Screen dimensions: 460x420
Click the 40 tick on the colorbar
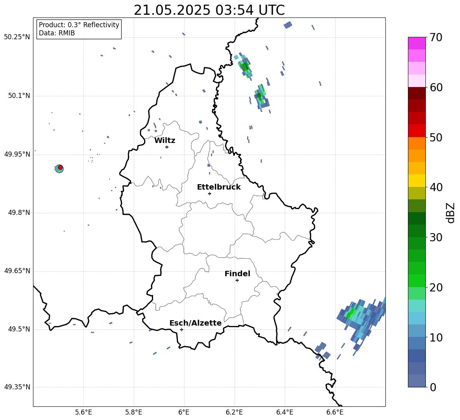[436, 187]
